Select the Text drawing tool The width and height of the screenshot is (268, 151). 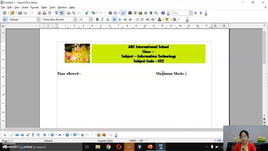pos(33,135)
